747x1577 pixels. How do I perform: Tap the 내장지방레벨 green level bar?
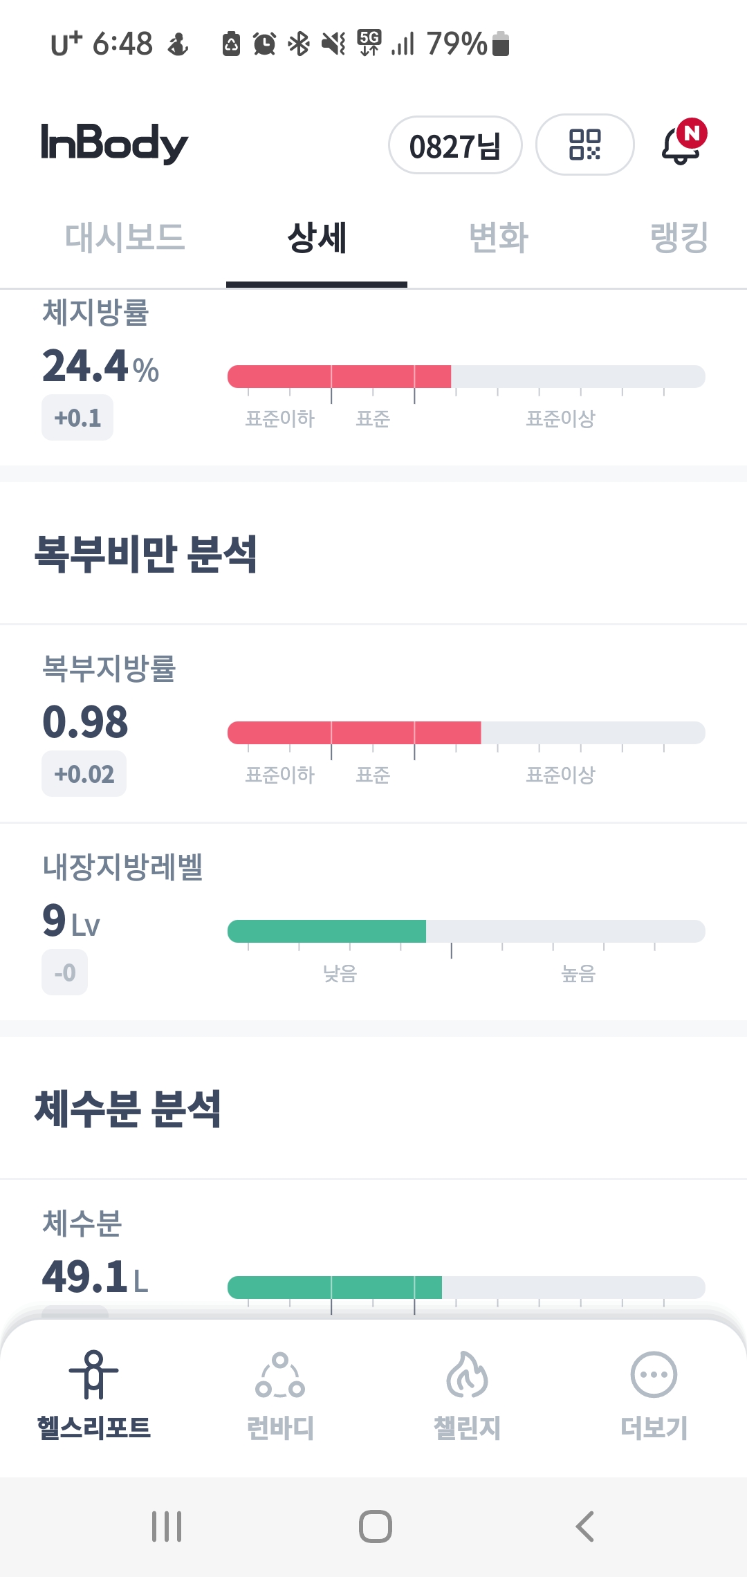point(326,932)
